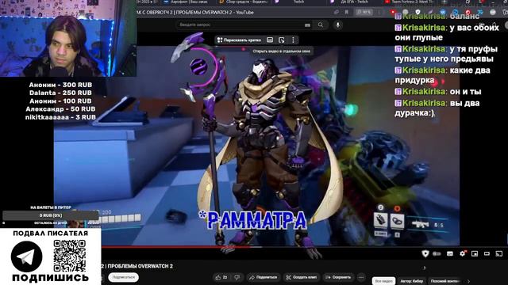Screen dimensions: 508x285
Task: Switch to the Twitch tab
Action: [298, 2]
